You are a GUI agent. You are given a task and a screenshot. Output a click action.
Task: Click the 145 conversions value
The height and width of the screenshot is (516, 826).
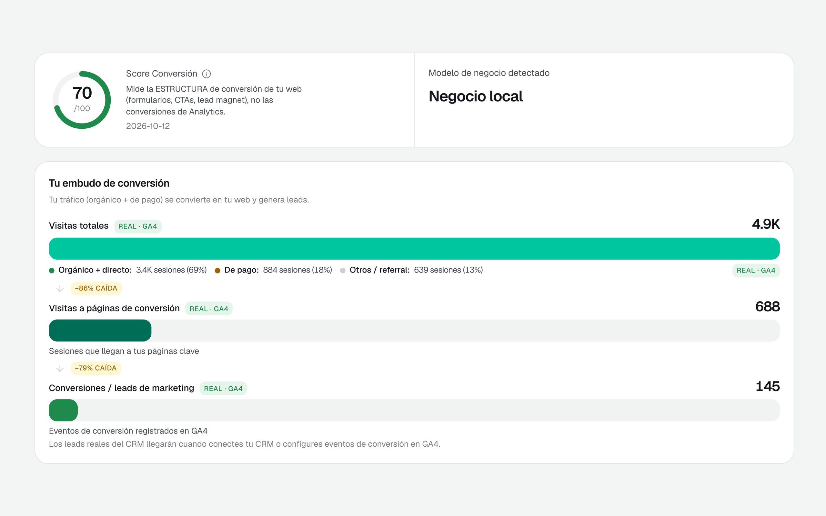[767, 387]
